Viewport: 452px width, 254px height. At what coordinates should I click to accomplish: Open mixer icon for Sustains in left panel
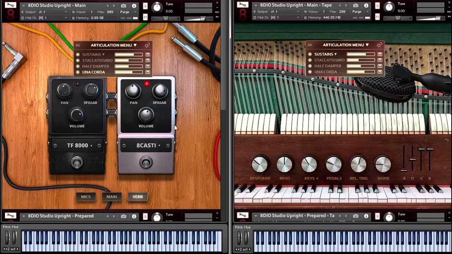coord(148,55)
